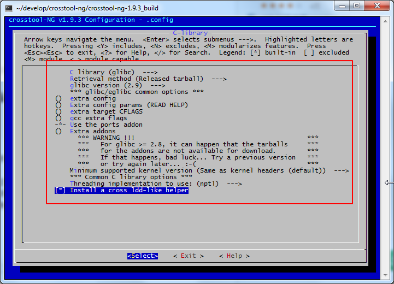Viewport: 394px width, 284px height.
Task: Open Threading implementation to use (nptl) submenu
Action: point(156,184)
